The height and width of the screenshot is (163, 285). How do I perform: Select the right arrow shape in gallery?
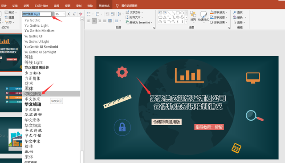(178, 17)
